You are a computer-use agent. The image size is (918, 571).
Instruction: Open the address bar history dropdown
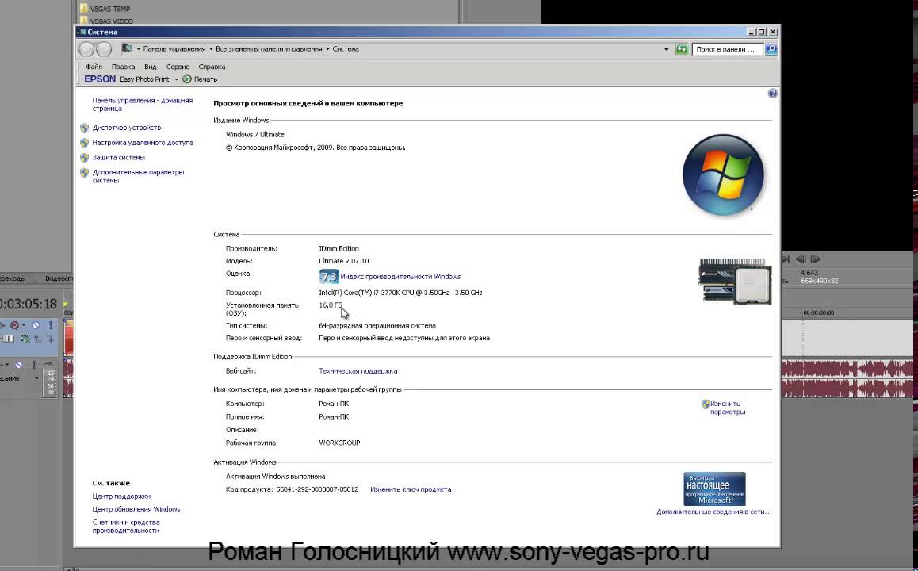click(x=666, y=49)
